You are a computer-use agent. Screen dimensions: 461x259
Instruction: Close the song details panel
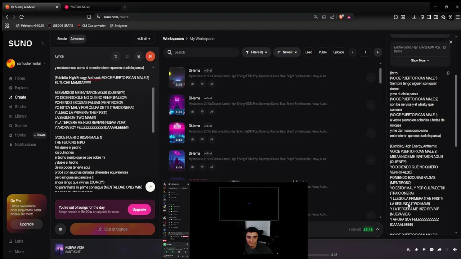451,42
